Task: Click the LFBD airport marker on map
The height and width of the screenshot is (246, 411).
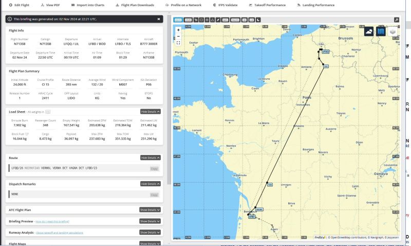Action: point(252,217)
